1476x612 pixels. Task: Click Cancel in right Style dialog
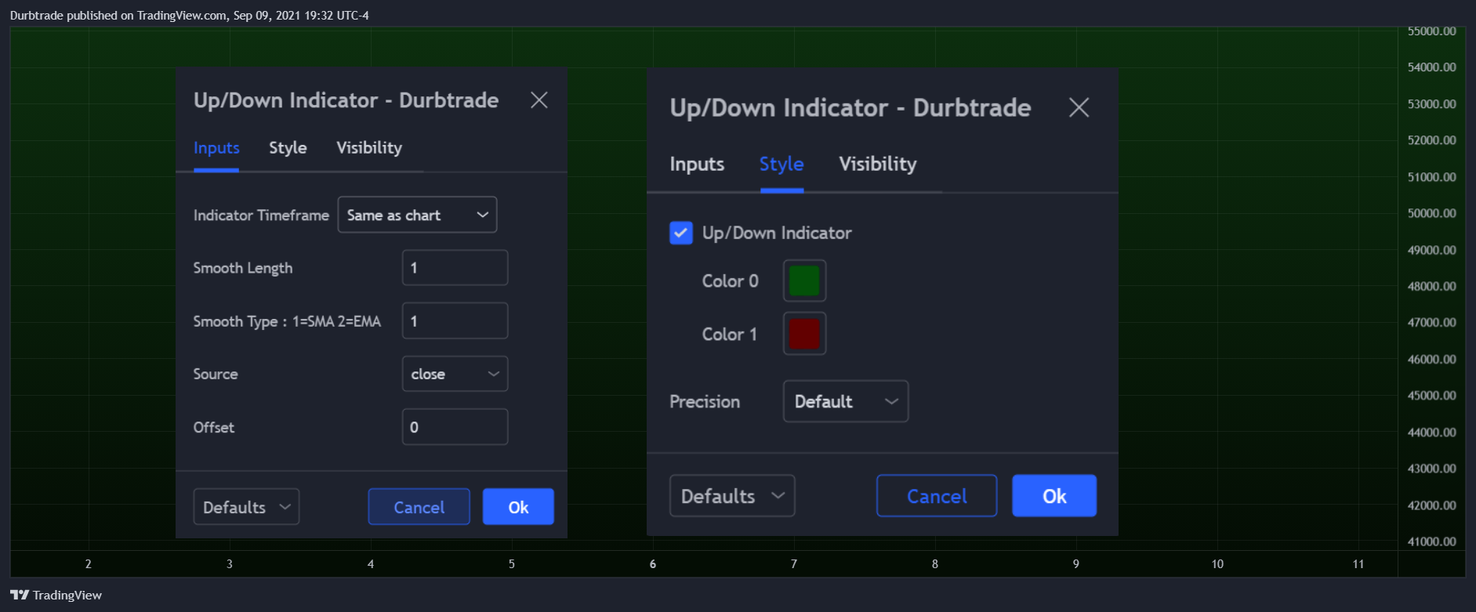point(937,496)
